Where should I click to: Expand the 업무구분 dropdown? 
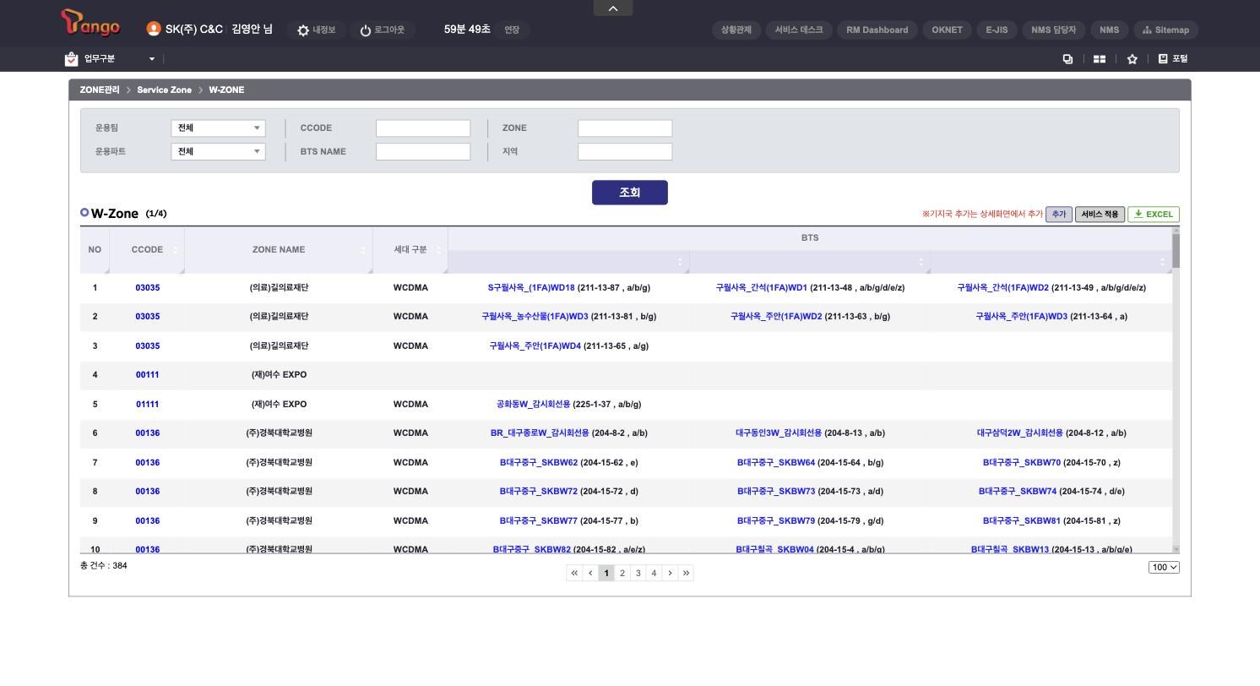click(x=152, y=59)
